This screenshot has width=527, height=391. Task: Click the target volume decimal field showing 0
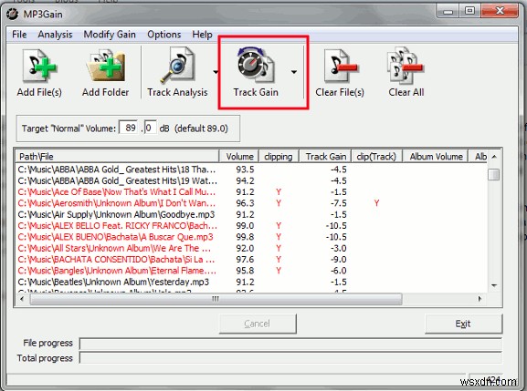click(x=150, y=128)
